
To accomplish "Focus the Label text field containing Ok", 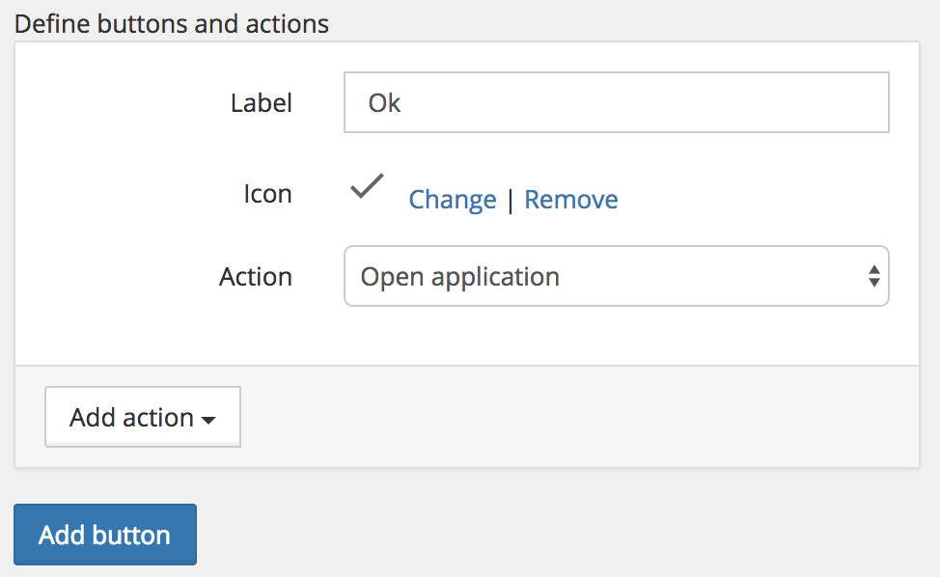I will tap(616, 103).
